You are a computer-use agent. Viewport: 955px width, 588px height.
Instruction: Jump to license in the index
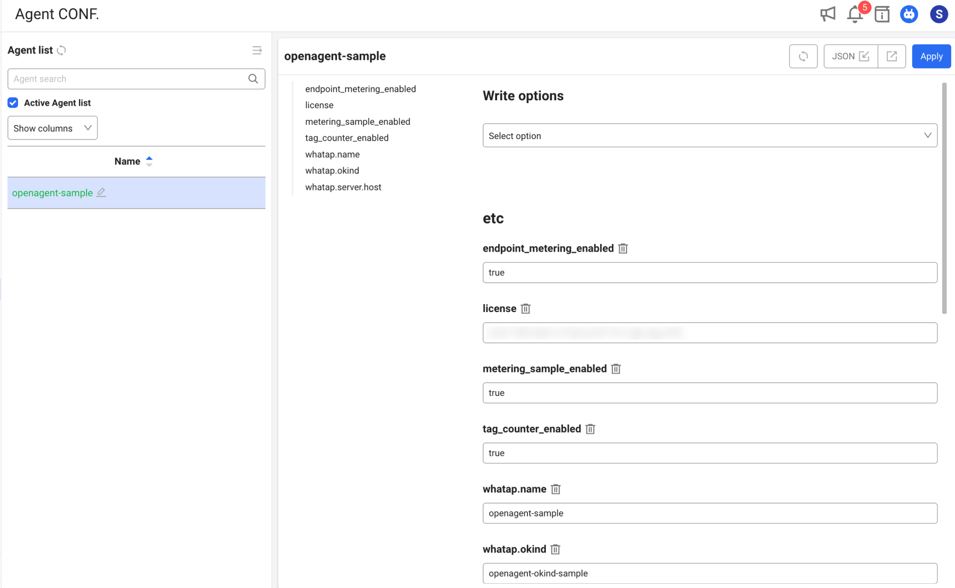tap(319, 106)
